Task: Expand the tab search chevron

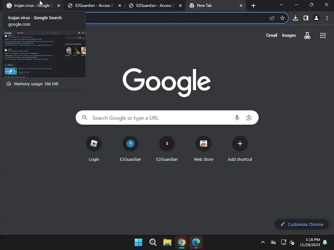Action: pos(281,5)
